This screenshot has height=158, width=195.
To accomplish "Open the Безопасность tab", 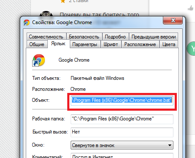I will 84,37.
